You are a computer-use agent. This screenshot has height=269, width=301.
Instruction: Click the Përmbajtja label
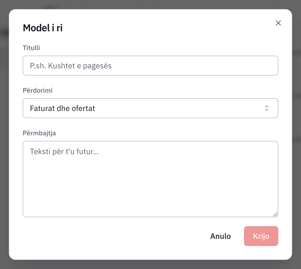click(39, 133)
